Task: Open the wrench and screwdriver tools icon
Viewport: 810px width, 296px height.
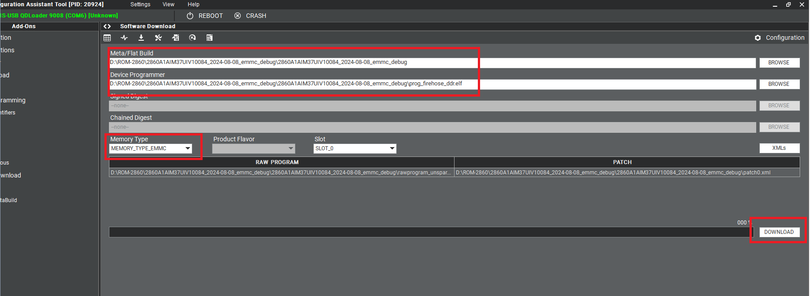Action: pos(158,38)
